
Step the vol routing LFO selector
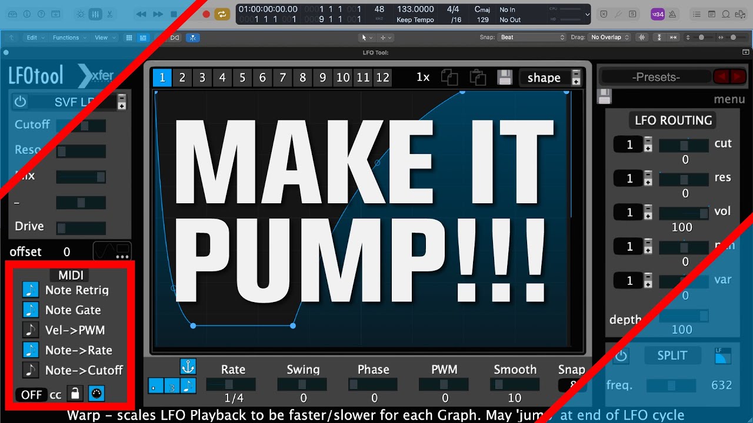648,213
